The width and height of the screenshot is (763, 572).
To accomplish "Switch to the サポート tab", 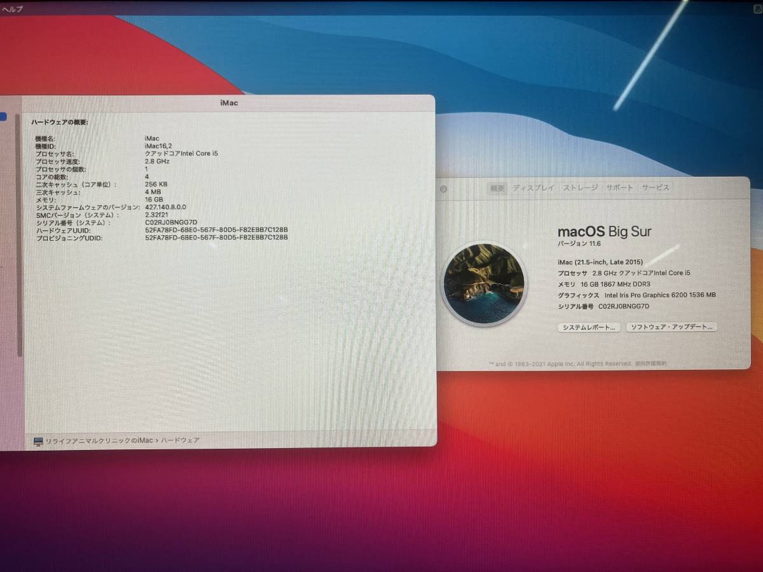I will pos(619,188).
